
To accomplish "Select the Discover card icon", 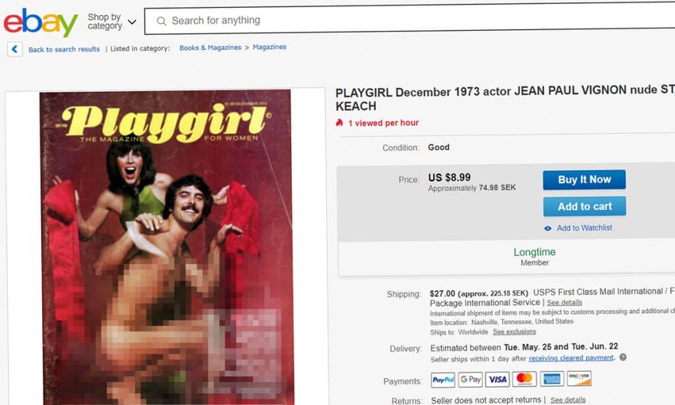I will pyautogui.click(x=579, y=379).
